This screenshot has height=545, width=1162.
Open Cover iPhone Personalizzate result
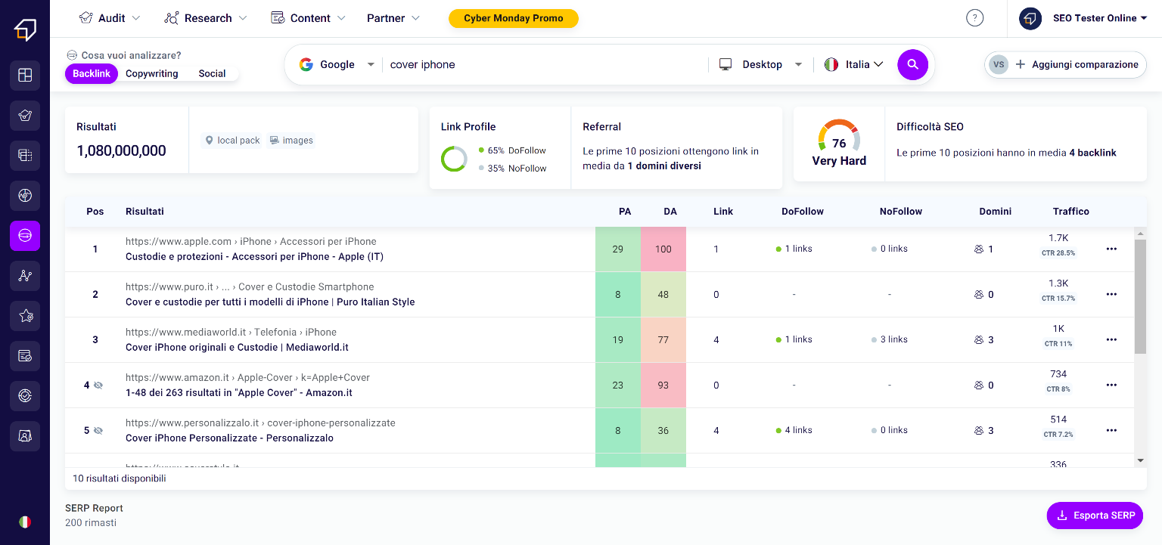(229, 438)
